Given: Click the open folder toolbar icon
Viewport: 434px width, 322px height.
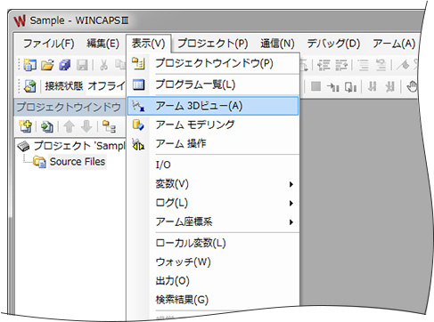Looking at the screenshot, I should coord(47,65).
